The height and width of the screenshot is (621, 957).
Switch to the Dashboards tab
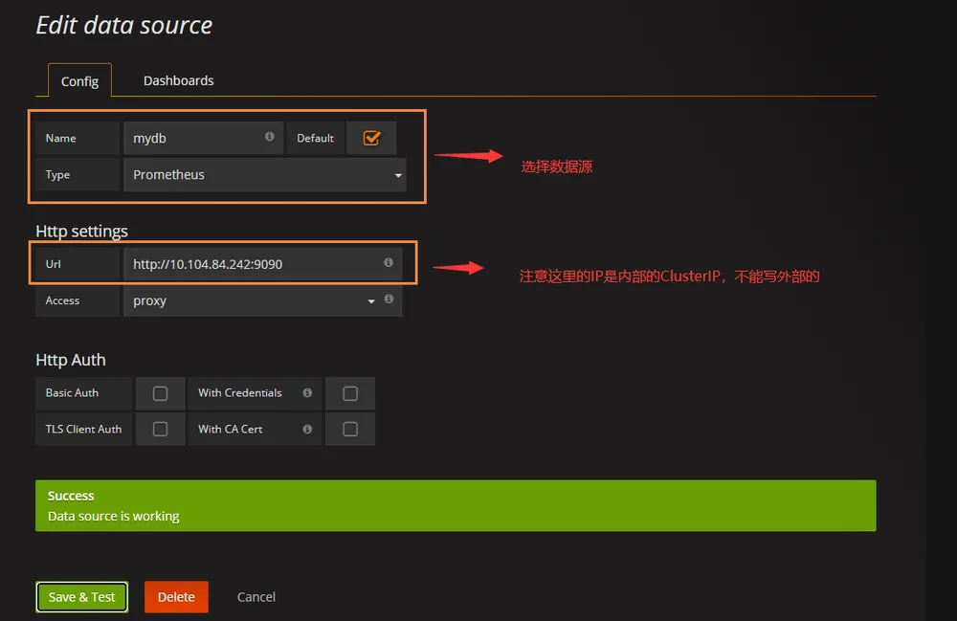pos(178,80)
